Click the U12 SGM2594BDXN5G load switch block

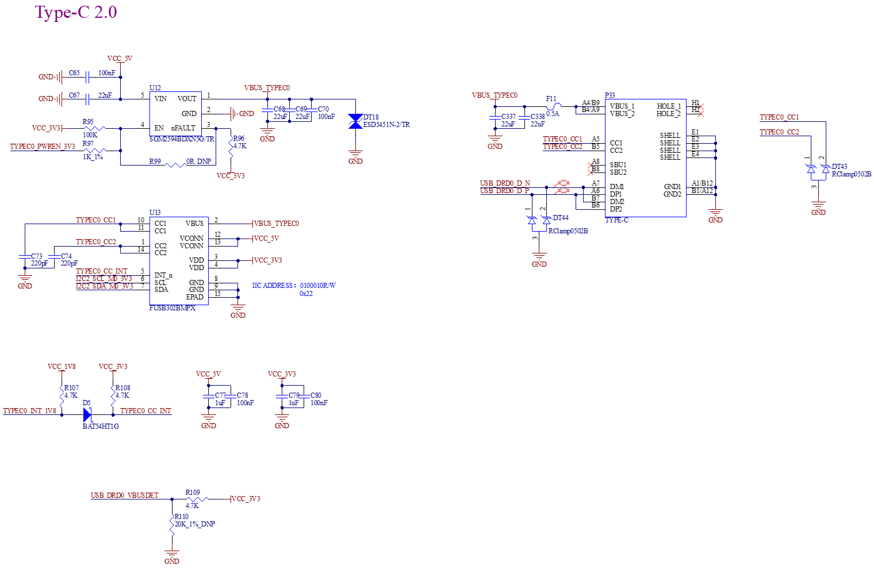click(x=176, y=113)
